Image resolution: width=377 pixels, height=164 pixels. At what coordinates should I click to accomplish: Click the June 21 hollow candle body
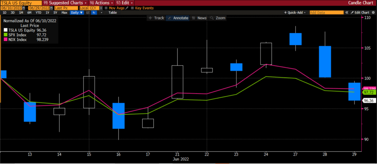[178, 82]
